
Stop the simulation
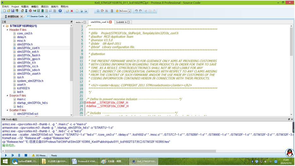(26, 155)
